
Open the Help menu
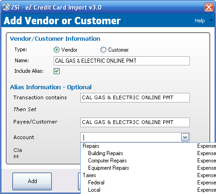(x=199, y=21)
